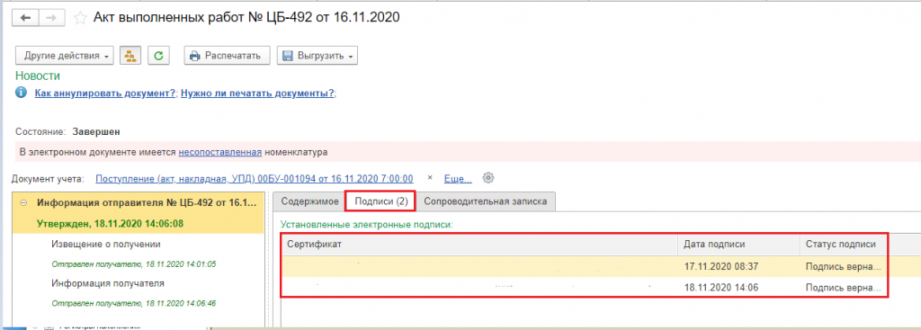Image resolution: width=921 pixels, height=330 pixels.
Task: Click the Новости heading
Action: [x=38, y=76]
